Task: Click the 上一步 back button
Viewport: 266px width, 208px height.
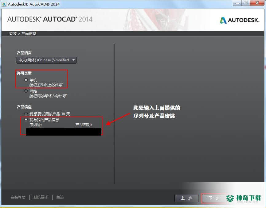Action: [x=186, y=198]
